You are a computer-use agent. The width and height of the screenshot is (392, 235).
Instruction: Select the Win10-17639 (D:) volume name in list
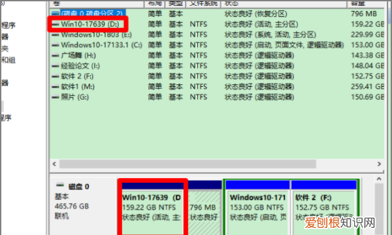90,24
